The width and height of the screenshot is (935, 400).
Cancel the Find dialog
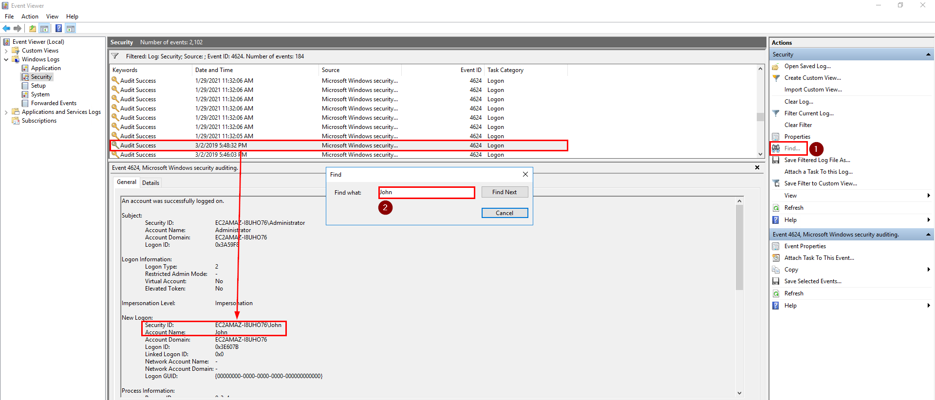tap(505, 213)
